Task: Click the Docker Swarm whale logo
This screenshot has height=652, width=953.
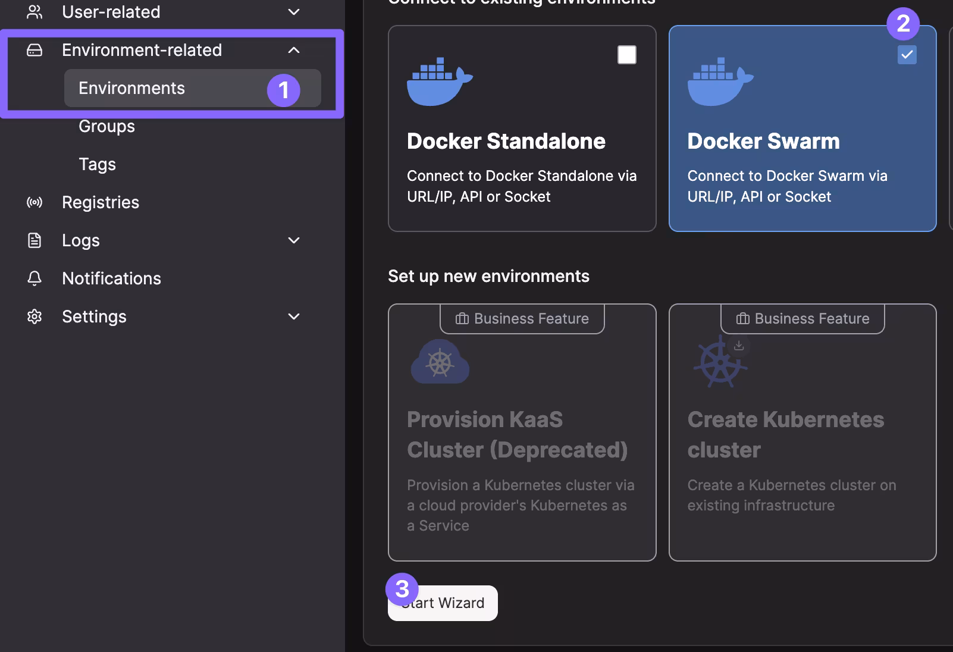Action: [720, 82]
